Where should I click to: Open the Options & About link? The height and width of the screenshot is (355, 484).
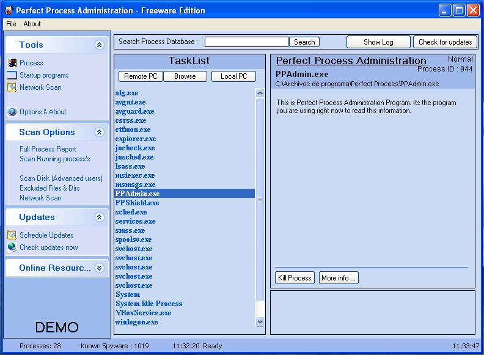43,112
